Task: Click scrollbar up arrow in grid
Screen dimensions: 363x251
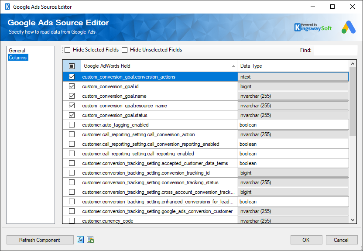Action: coord(353,64)
